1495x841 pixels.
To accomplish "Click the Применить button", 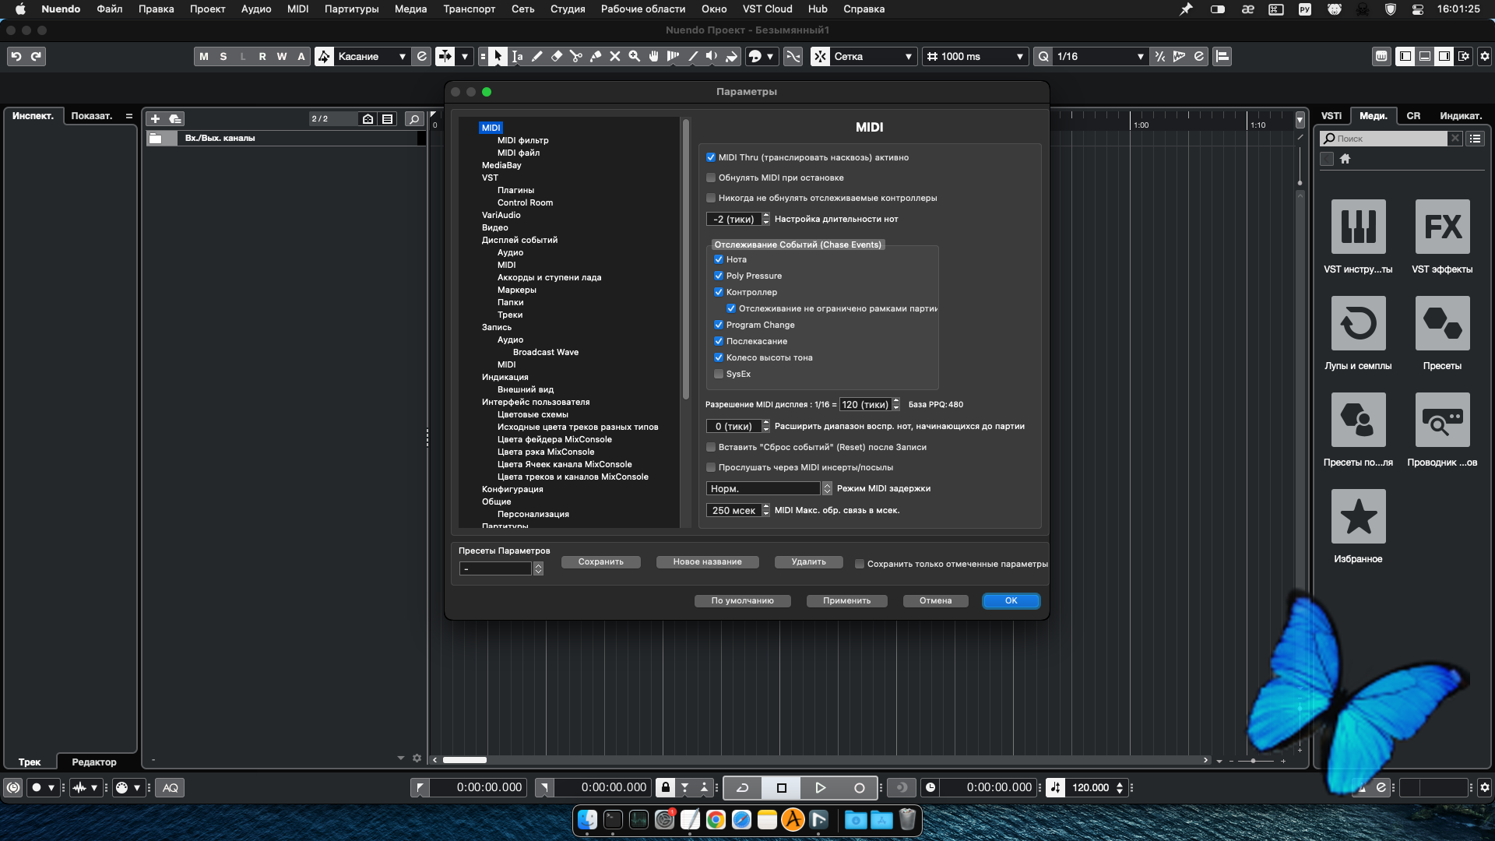I will pyautogui.click(x=846, y=600).
